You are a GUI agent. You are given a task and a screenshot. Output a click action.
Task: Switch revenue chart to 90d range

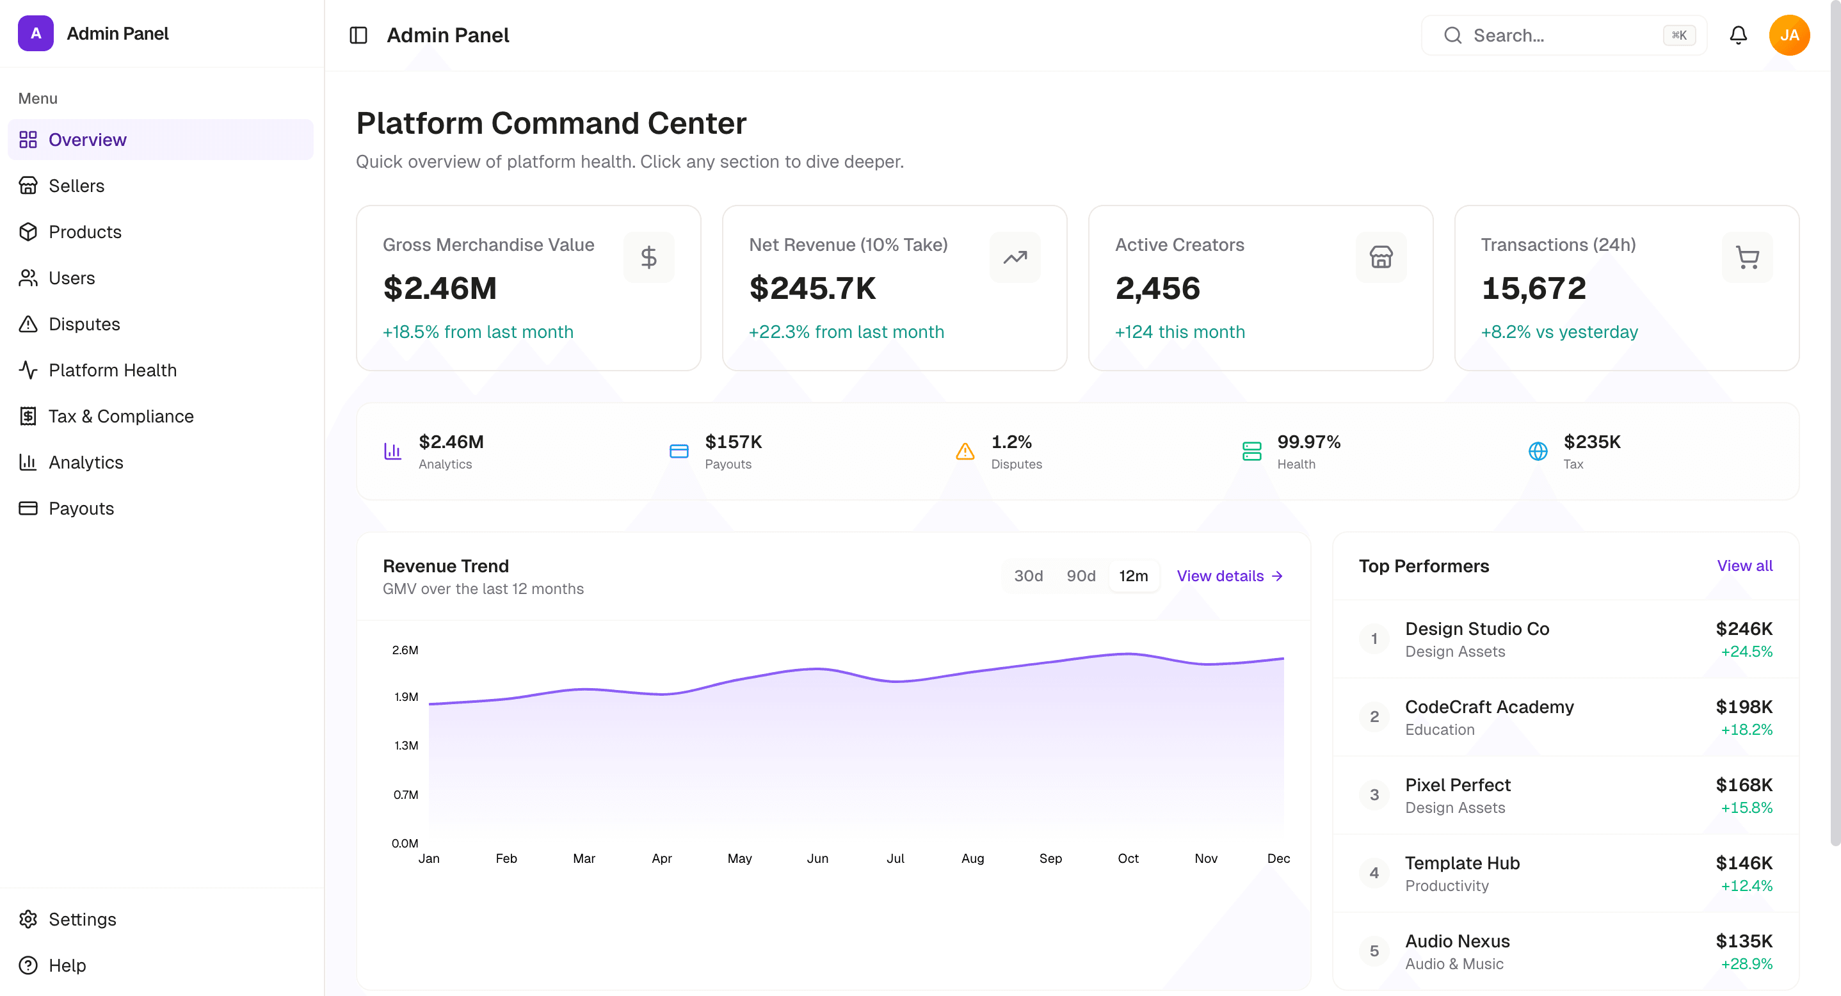point(1080,576)
